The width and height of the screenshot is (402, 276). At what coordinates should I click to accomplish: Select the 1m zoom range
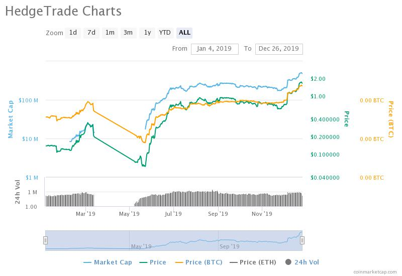tap(110, 33)
